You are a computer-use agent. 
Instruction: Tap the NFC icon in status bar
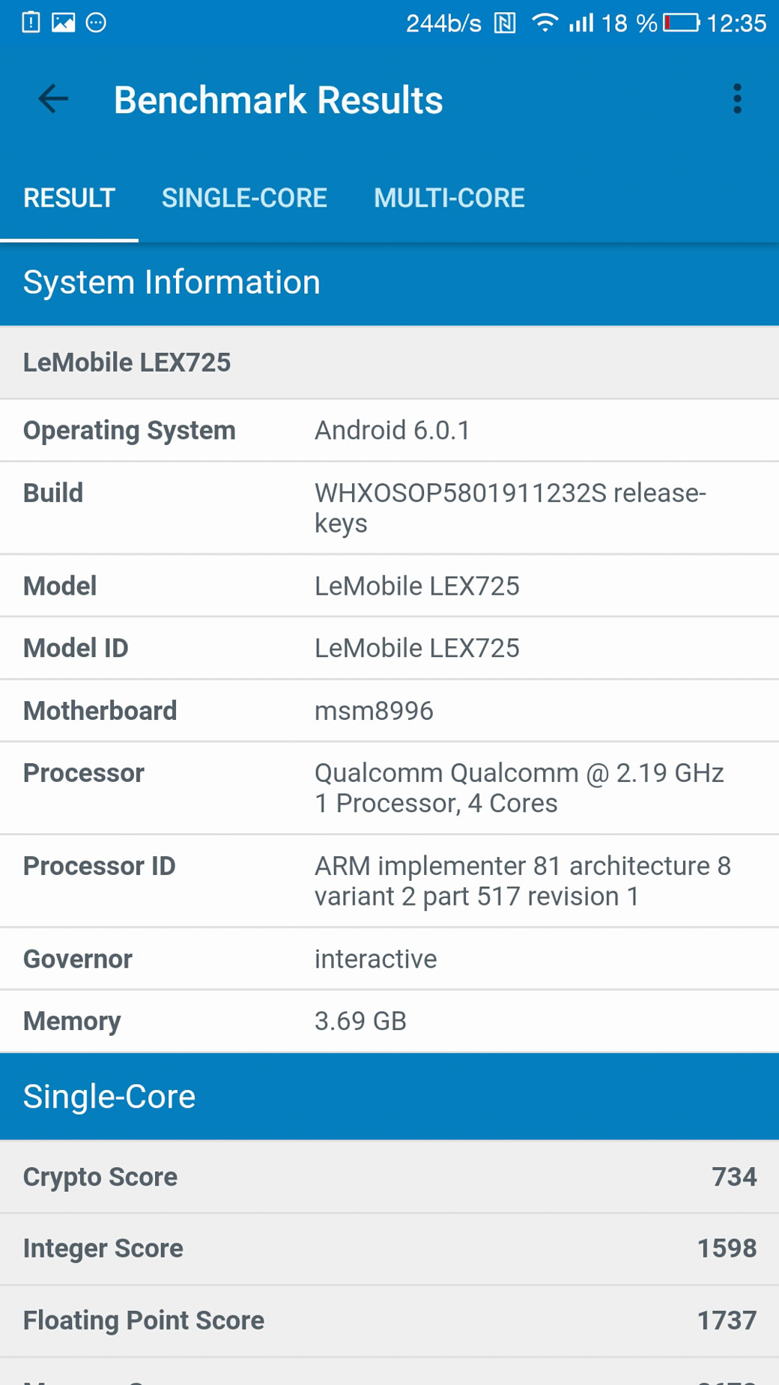point(505,23)
